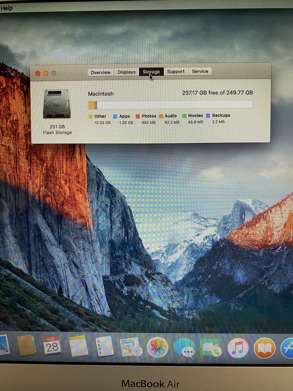Viewport: 293px width, 391px height.
Task: Open the Help menu in the menu bar
Action: point(6,8)
